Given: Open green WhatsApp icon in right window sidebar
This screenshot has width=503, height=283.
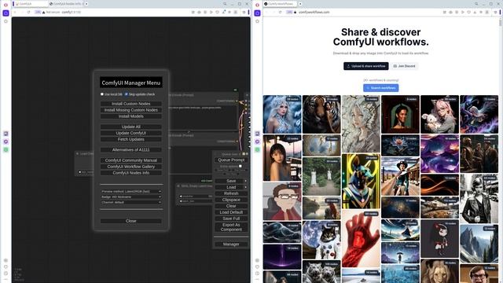Looking at the screenshot, I should [x=257, y=150].
